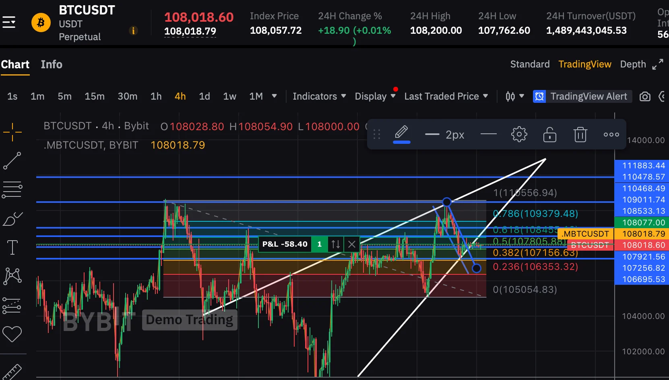Click the 108077.00 green price label
Image resolution: width=669 pixels, height=380 pixels.
click(x=642, y=223)
